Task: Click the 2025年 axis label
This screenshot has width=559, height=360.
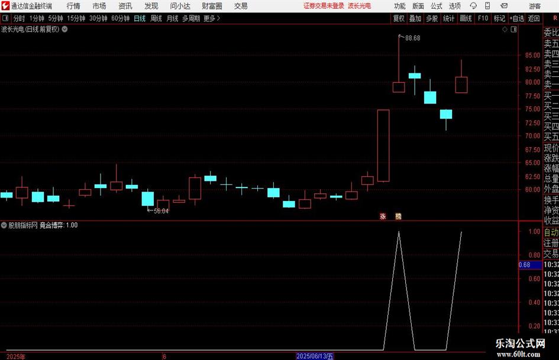Action: click(16, 356)
